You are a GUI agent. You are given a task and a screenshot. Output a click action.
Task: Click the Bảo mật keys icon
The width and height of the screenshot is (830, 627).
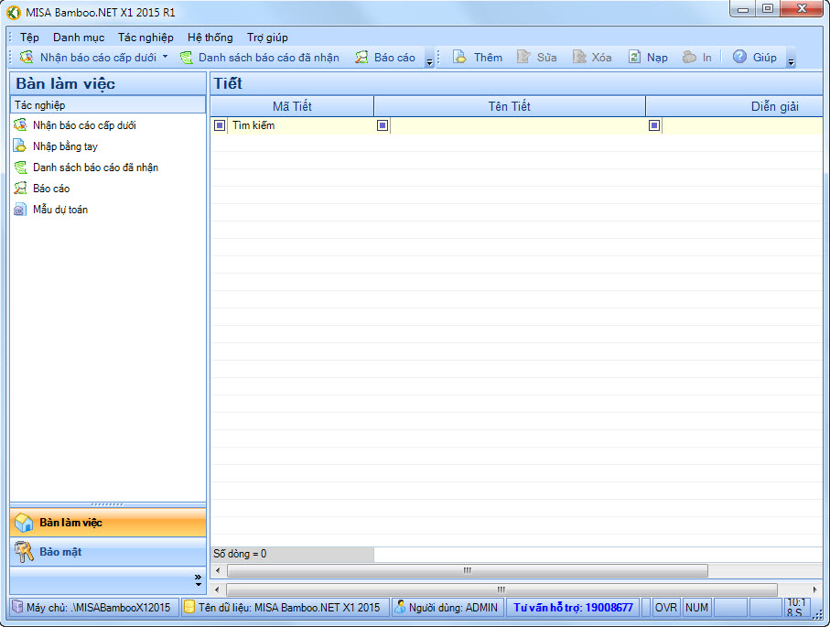click(24, 552)
